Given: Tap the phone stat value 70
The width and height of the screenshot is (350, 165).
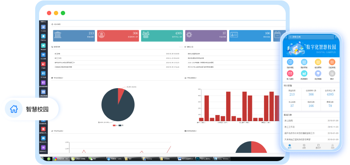Looking at the screenshot, I should coord(330,106).
